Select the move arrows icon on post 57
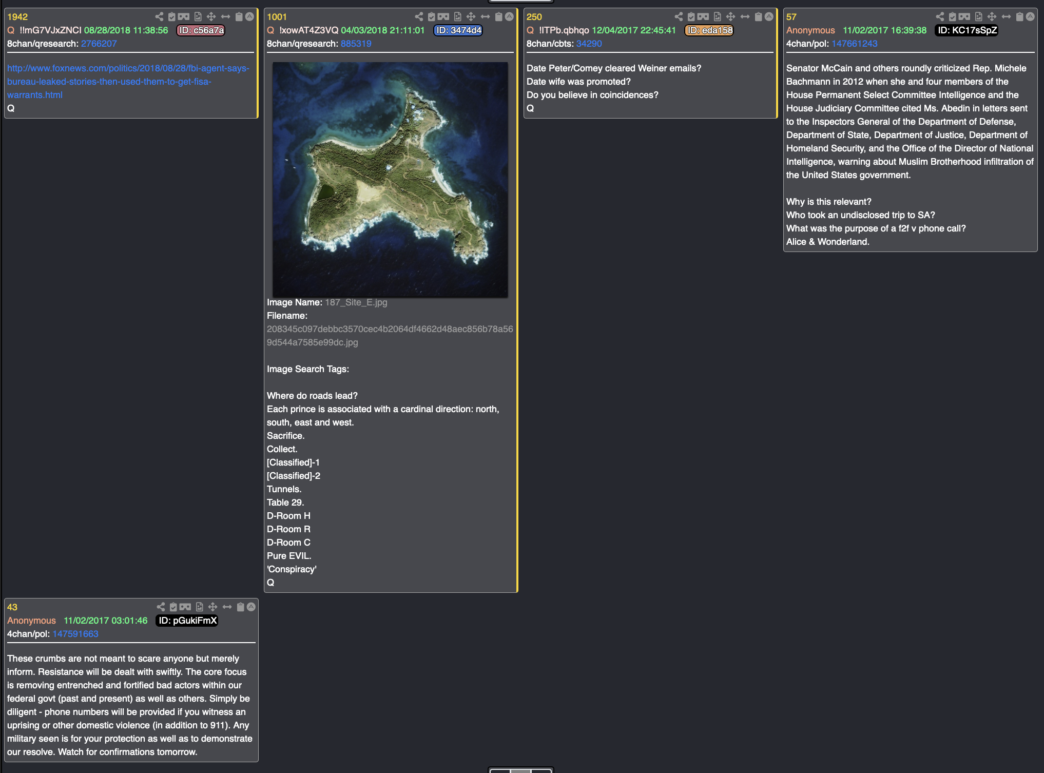 click(992, 16)
